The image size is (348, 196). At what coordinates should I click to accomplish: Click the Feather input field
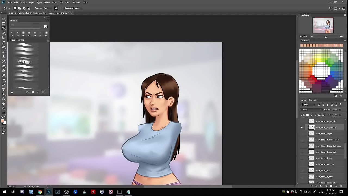47,8
